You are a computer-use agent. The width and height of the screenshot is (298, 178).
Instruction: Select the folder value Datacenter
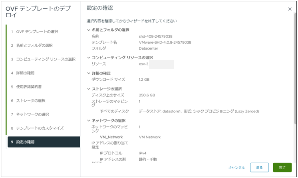tap(149, 48)
